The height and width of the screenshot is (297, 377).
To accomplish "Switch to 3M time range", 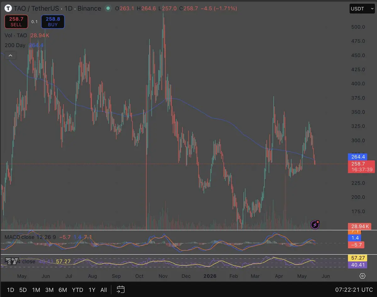I will (49, 290).
